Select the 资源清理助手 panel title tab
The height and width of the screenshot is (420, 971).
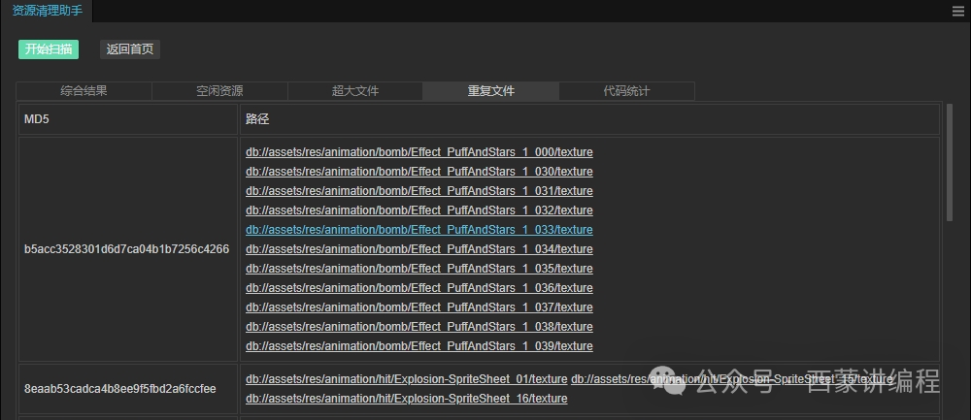[x=47, y=11]
